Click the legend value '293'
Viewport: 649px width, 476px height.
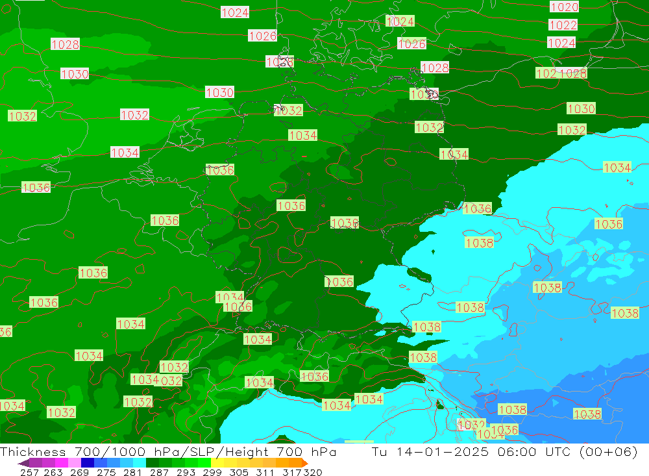(186, 473)
